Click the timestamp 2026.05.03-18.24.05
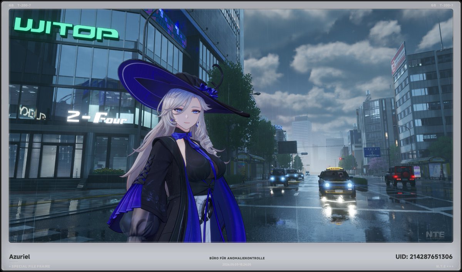This screenshot has width=462, height=272. 237,264
